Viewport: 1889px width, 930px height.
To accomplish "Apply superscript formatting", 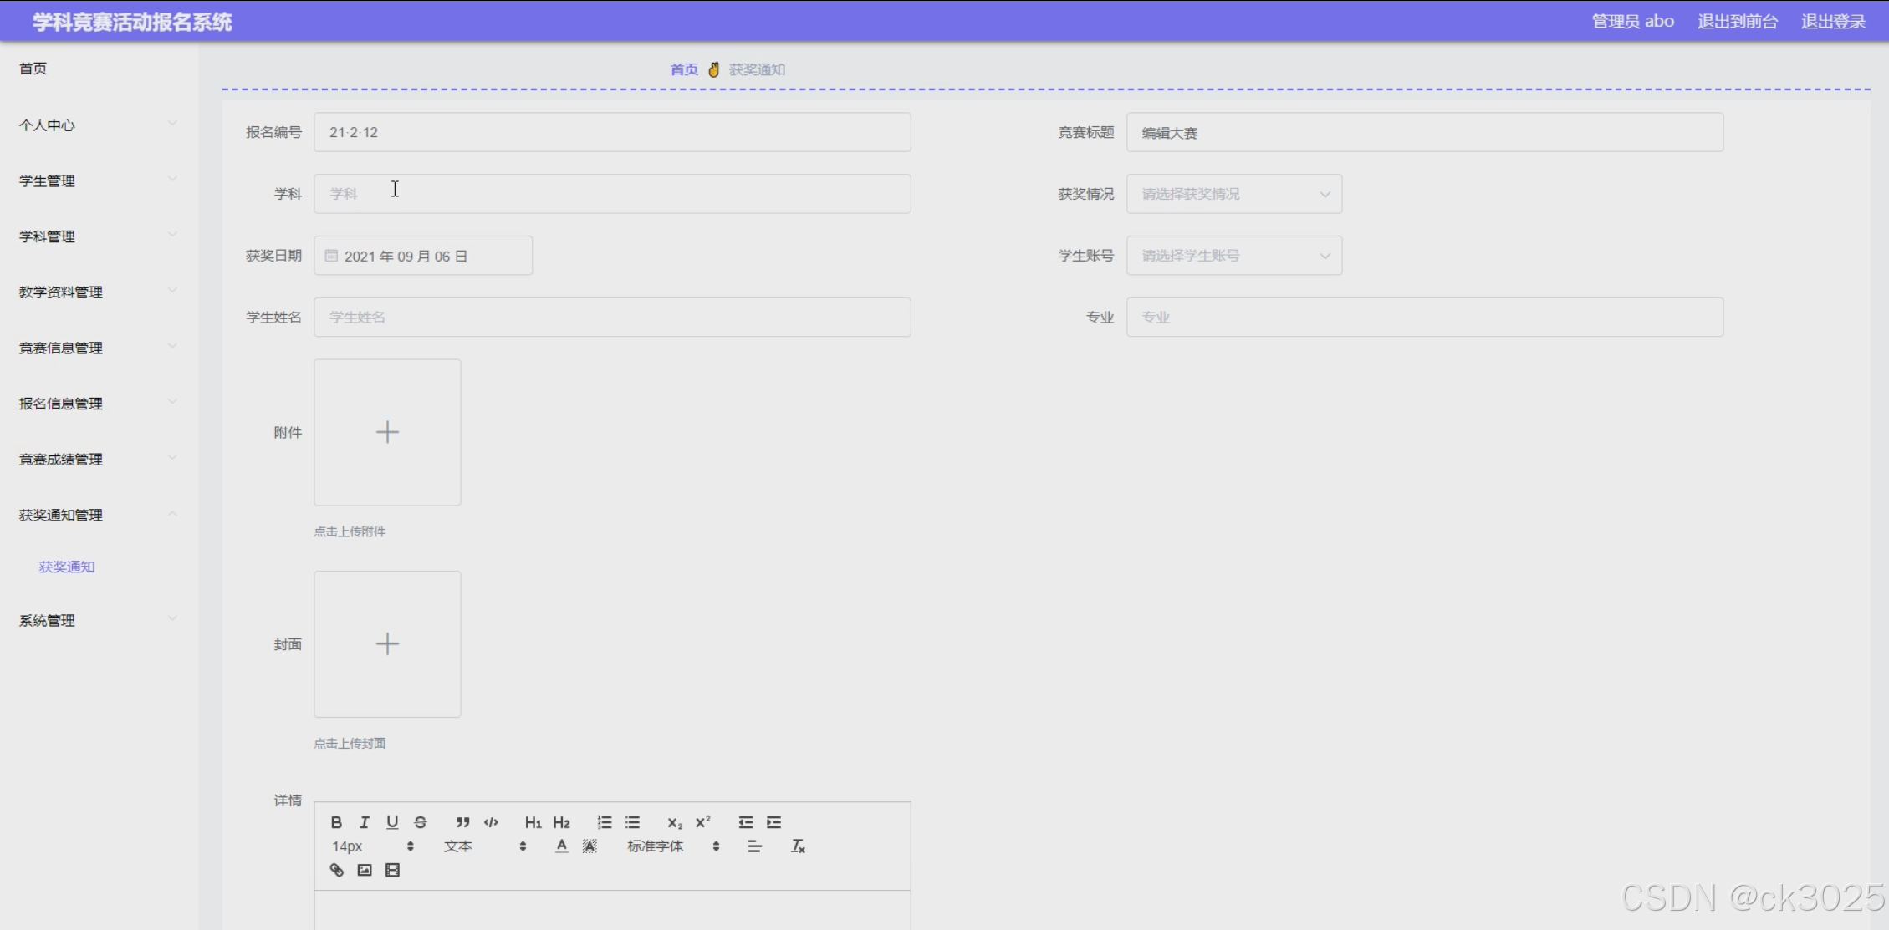I will tap(703, 822).
